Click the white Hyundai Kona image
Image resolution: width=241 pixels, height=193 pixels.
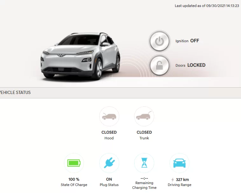pos(80,56)
